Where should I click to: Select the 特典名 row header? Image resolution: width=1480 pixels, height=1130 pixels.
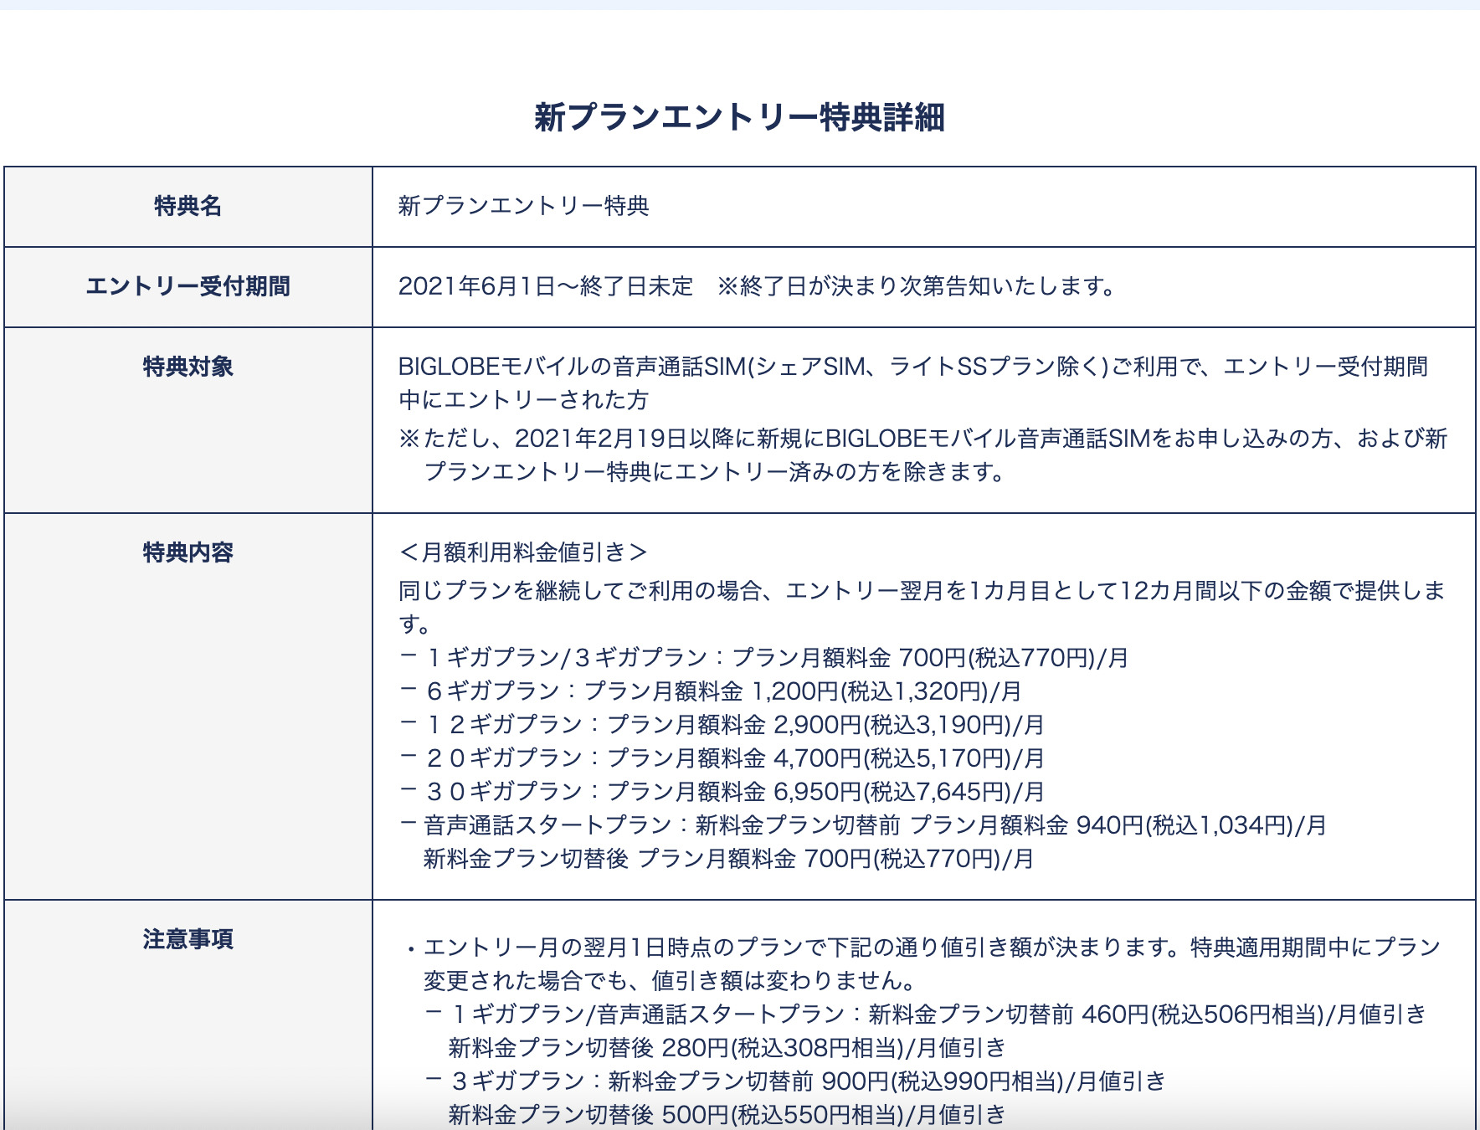pyautogui.click(x=188, y=206)
